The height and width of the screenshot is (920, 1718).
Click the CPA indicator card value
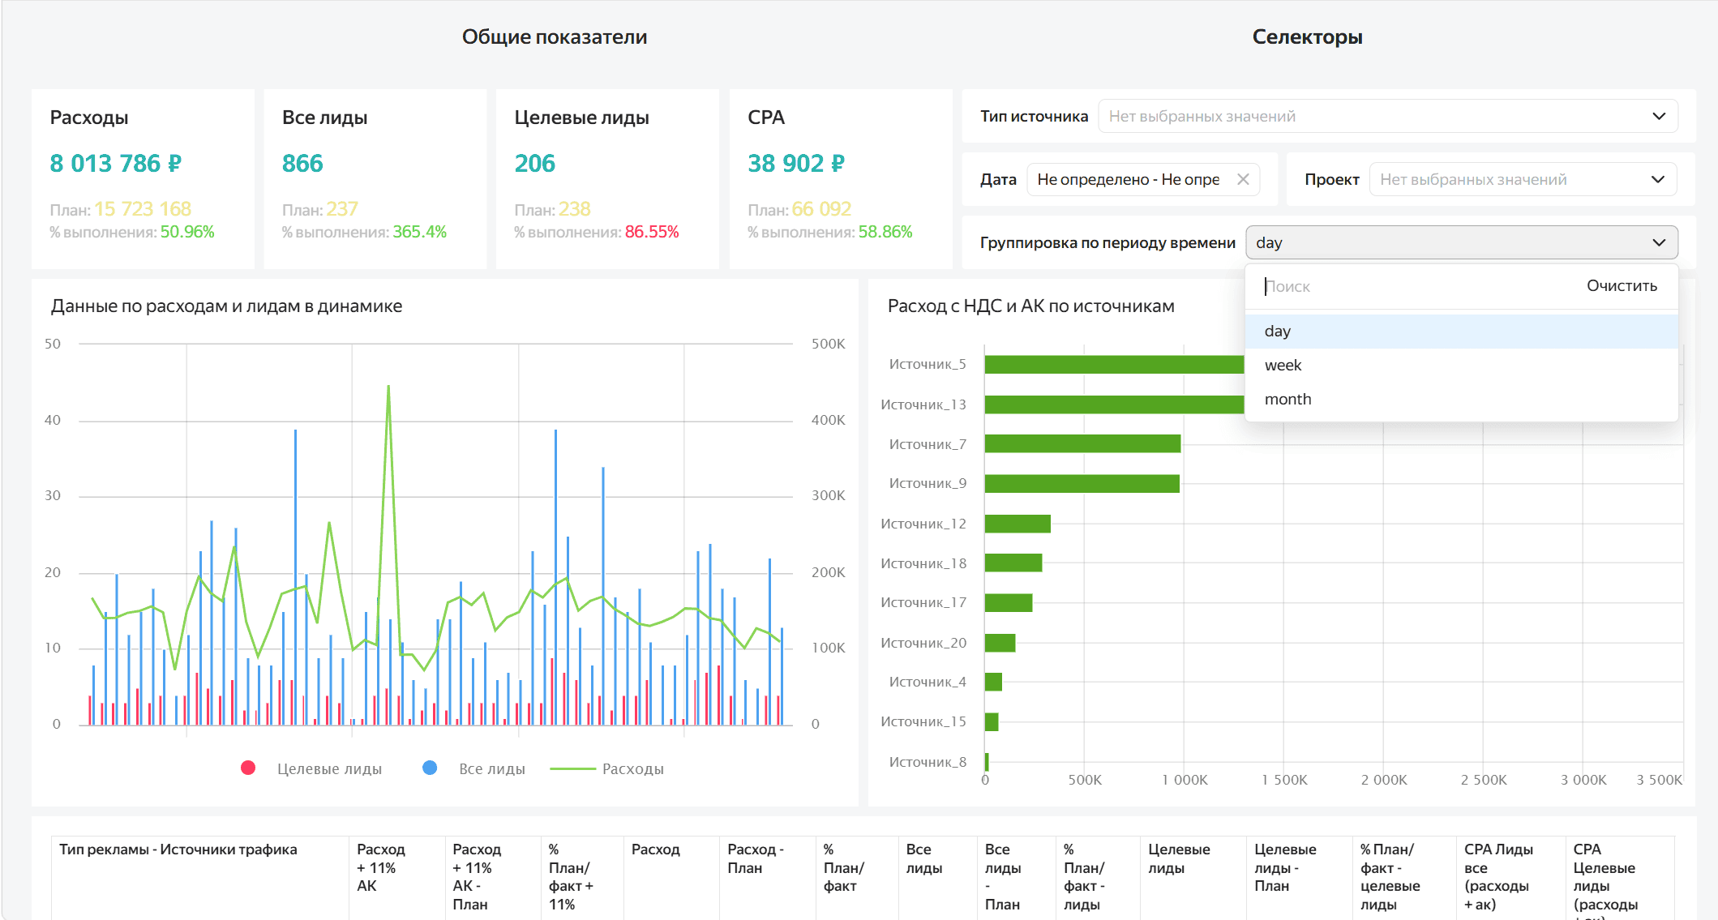[795, 163]
